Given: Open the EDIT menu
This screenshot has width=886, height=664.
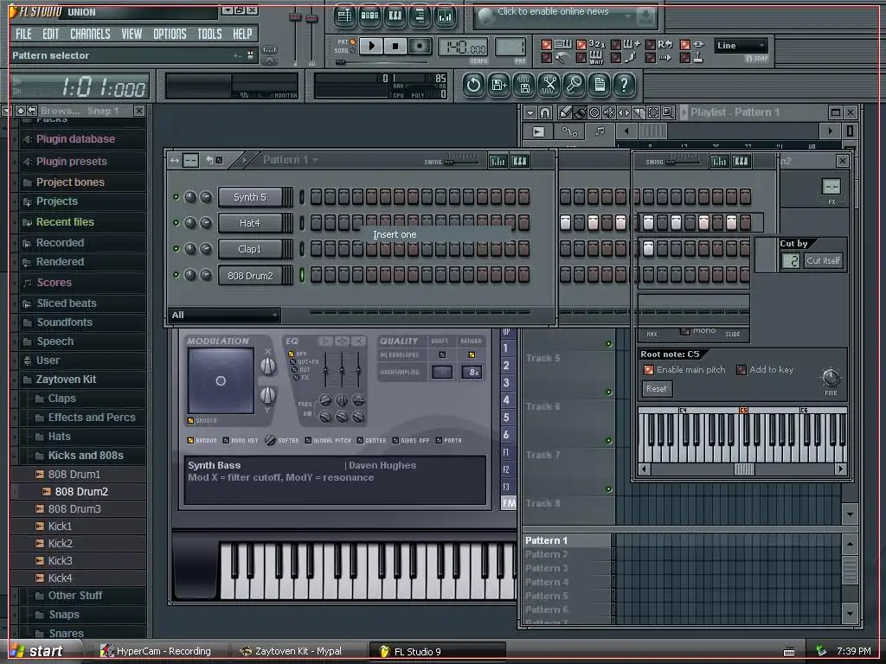Looking at the screenshot, I should tap(51, 34).
